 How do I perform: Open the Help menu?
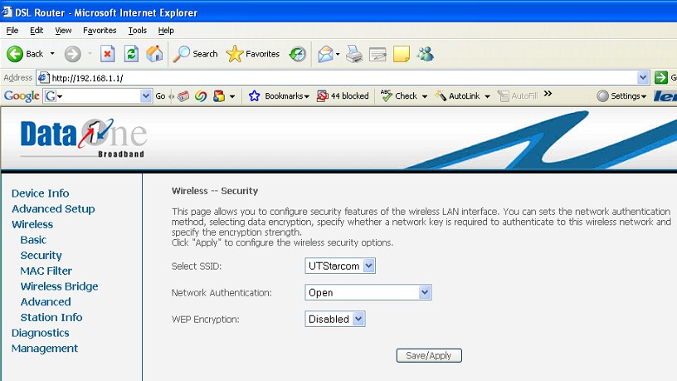[x=166, y=30]
